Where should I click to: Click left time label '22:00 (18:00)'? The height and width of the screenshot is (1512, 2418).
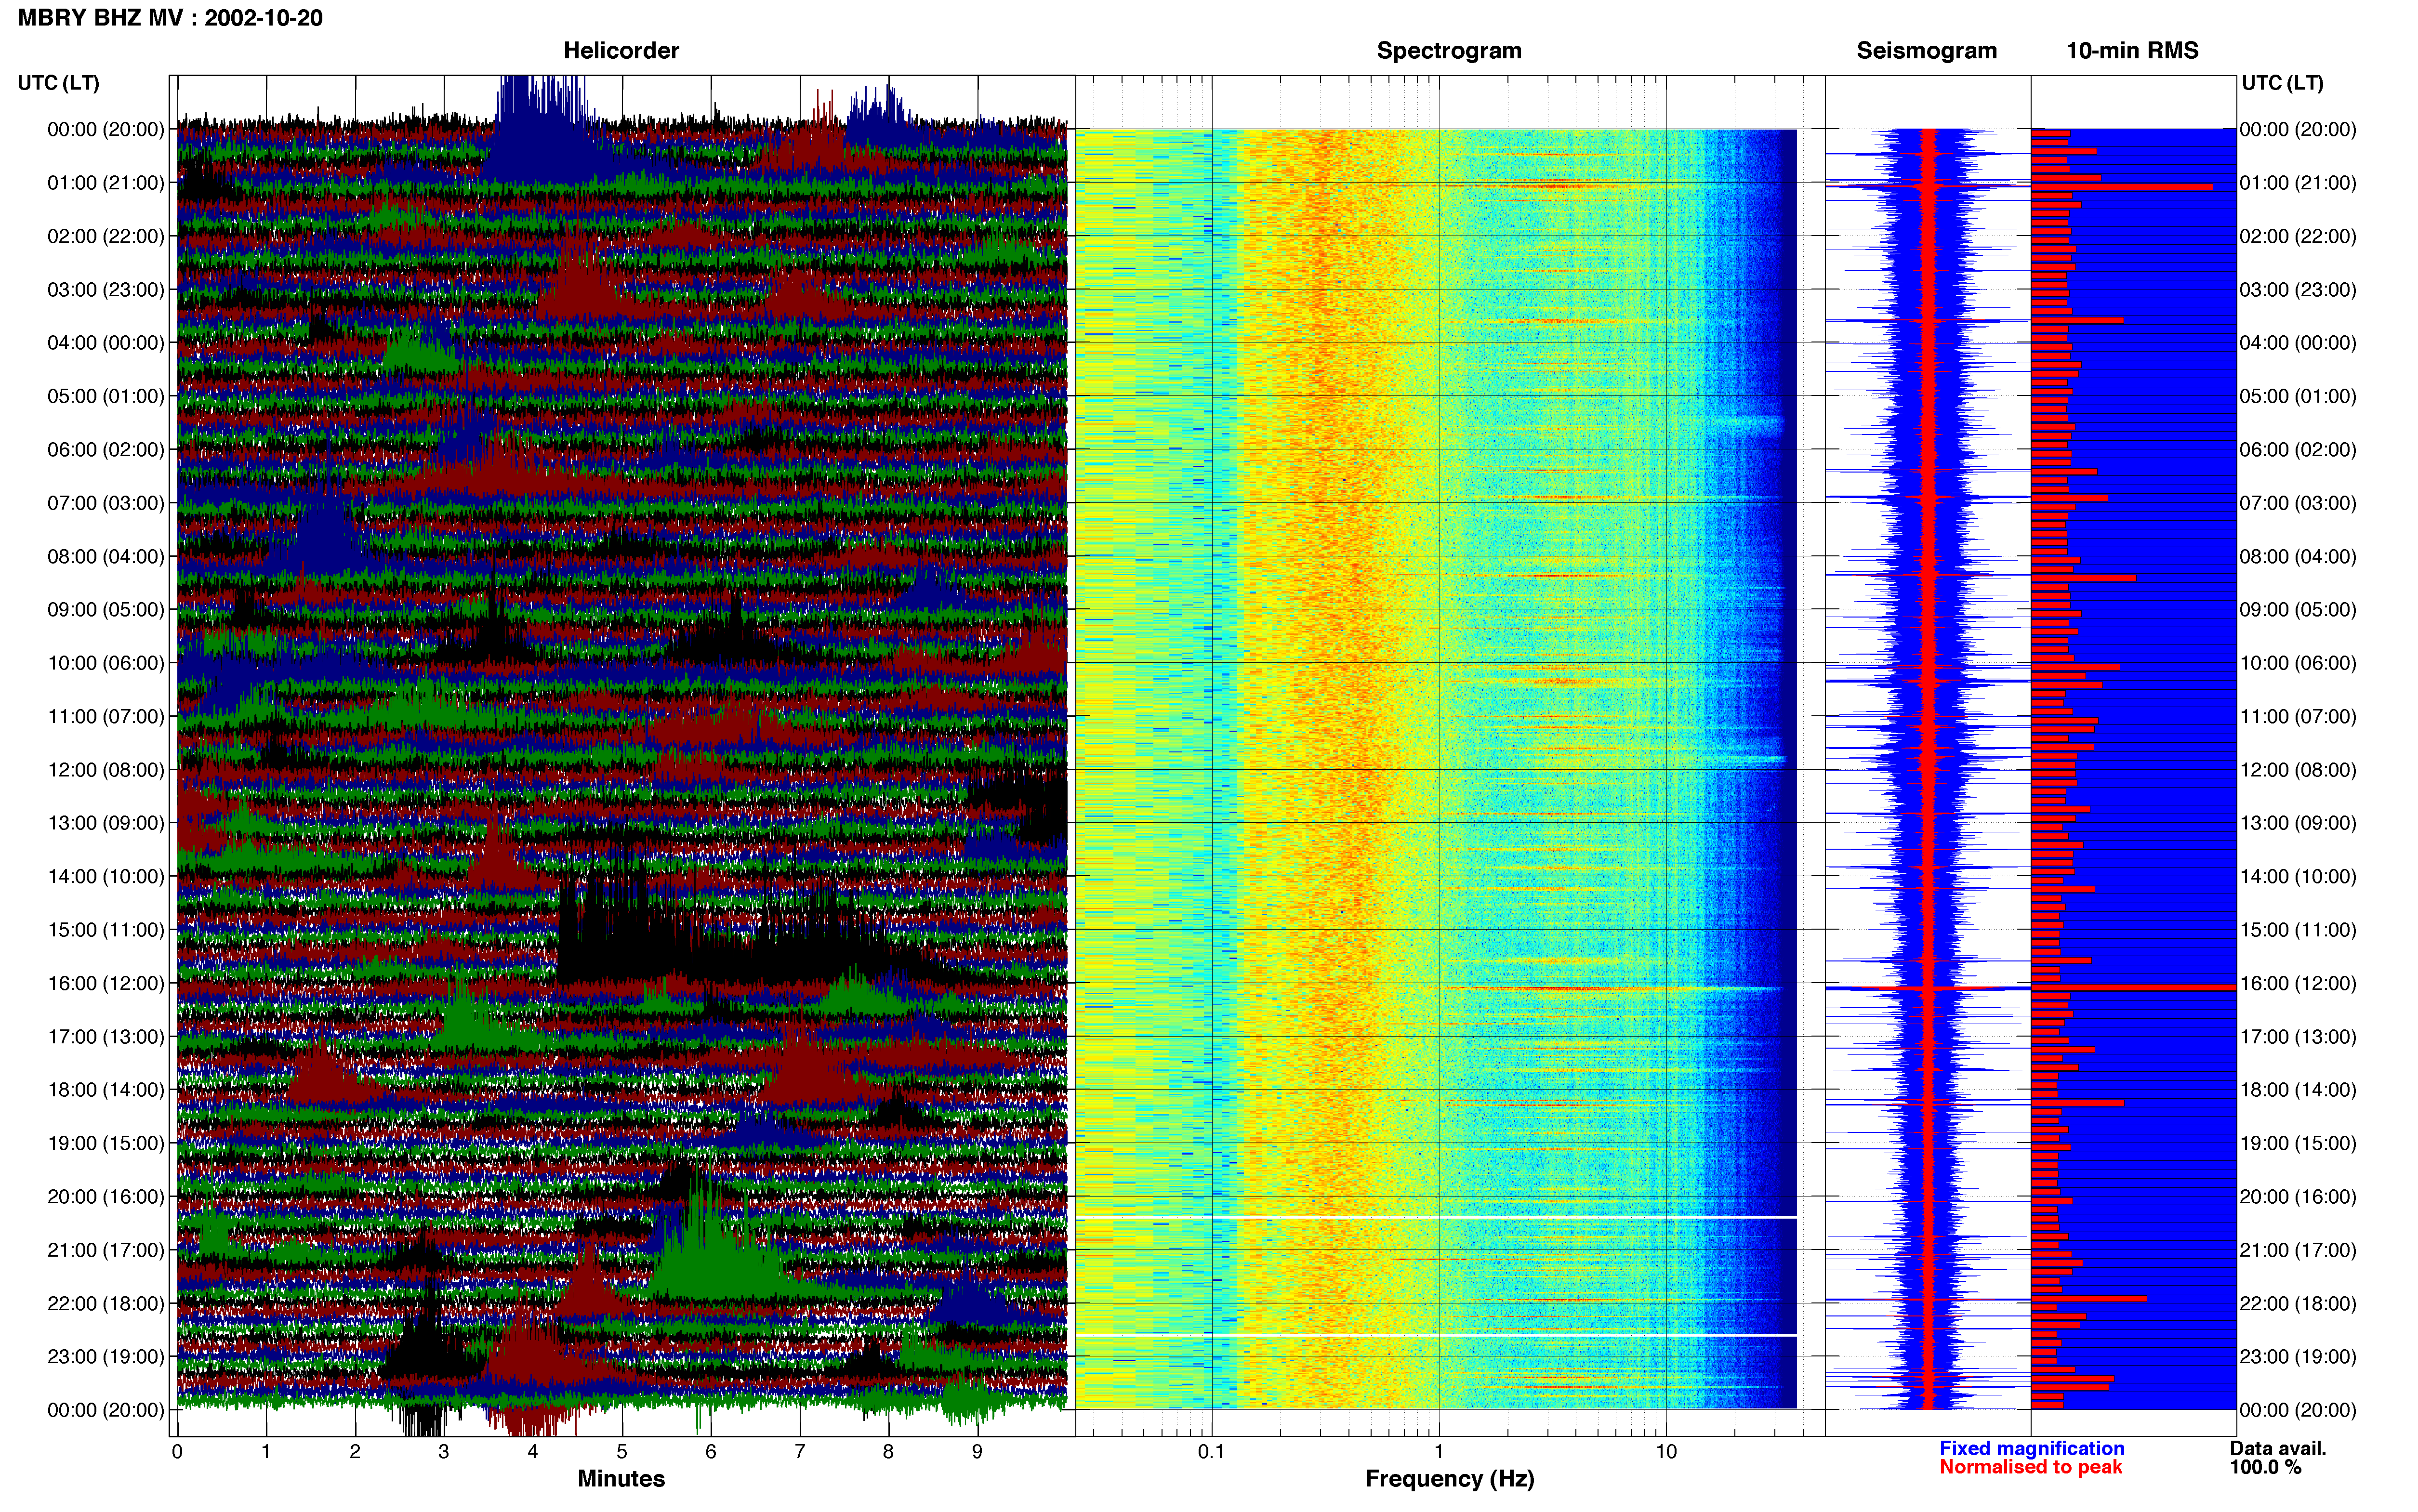tap(106, 1303)
